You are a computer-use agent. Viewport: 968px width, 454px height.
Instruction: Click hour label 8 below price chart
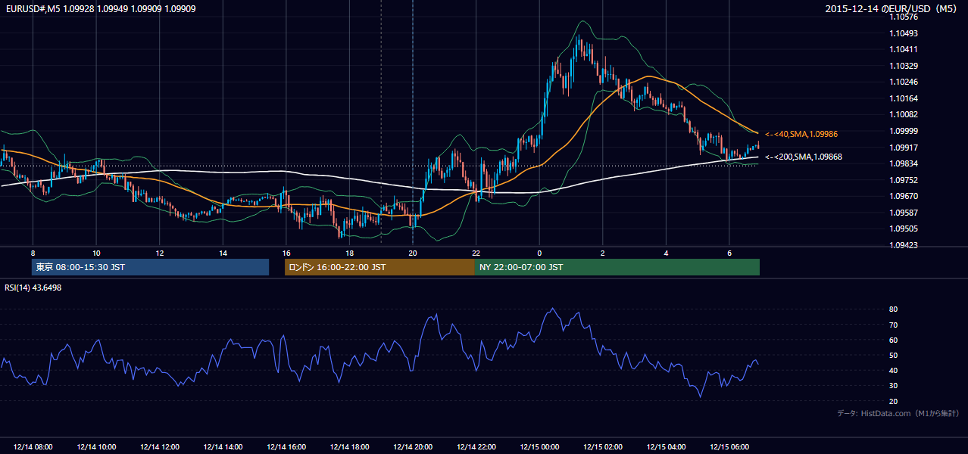coord(33,253)
